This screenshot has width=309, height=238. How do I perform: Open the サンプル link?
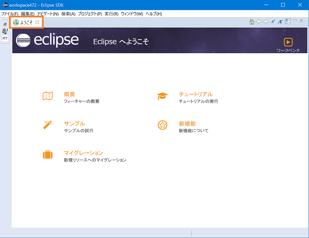[x=74, y=124]
